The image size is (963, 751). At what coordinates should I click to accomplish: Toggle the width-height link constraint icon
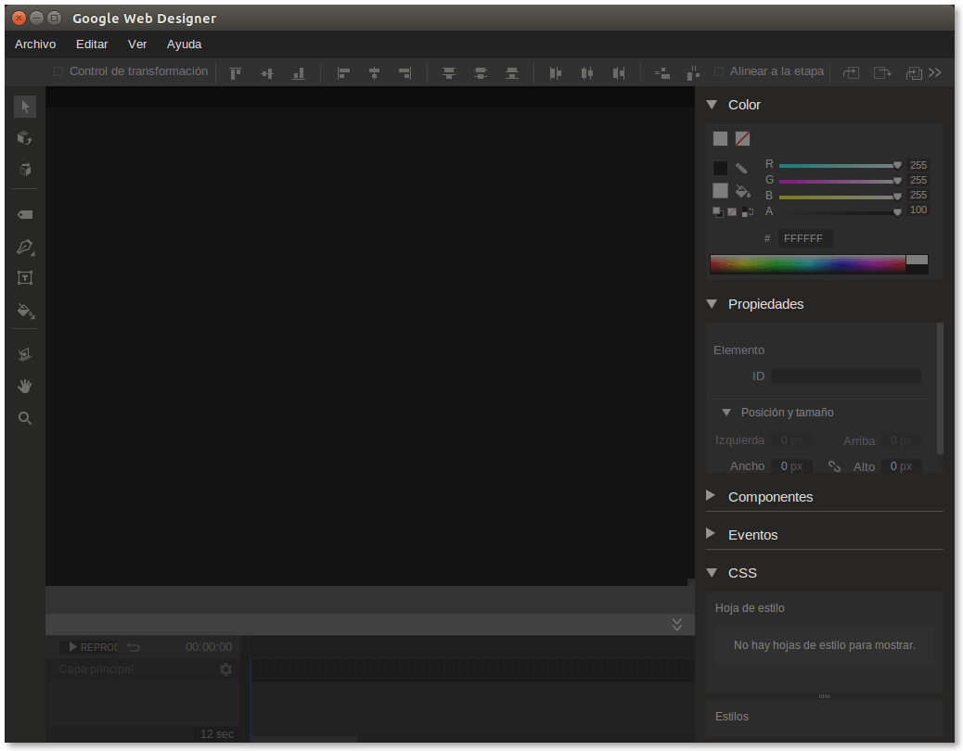pos(834,466)
